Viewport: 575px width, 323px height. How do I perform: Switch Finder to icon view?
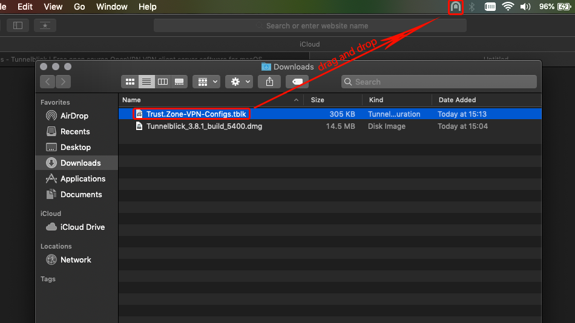pos(129,82)
